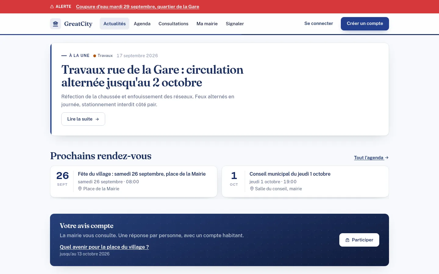The height and width of the screenshot is (274, 439).
Task: Click Se connecter to log in
Action: pos(319,23)
